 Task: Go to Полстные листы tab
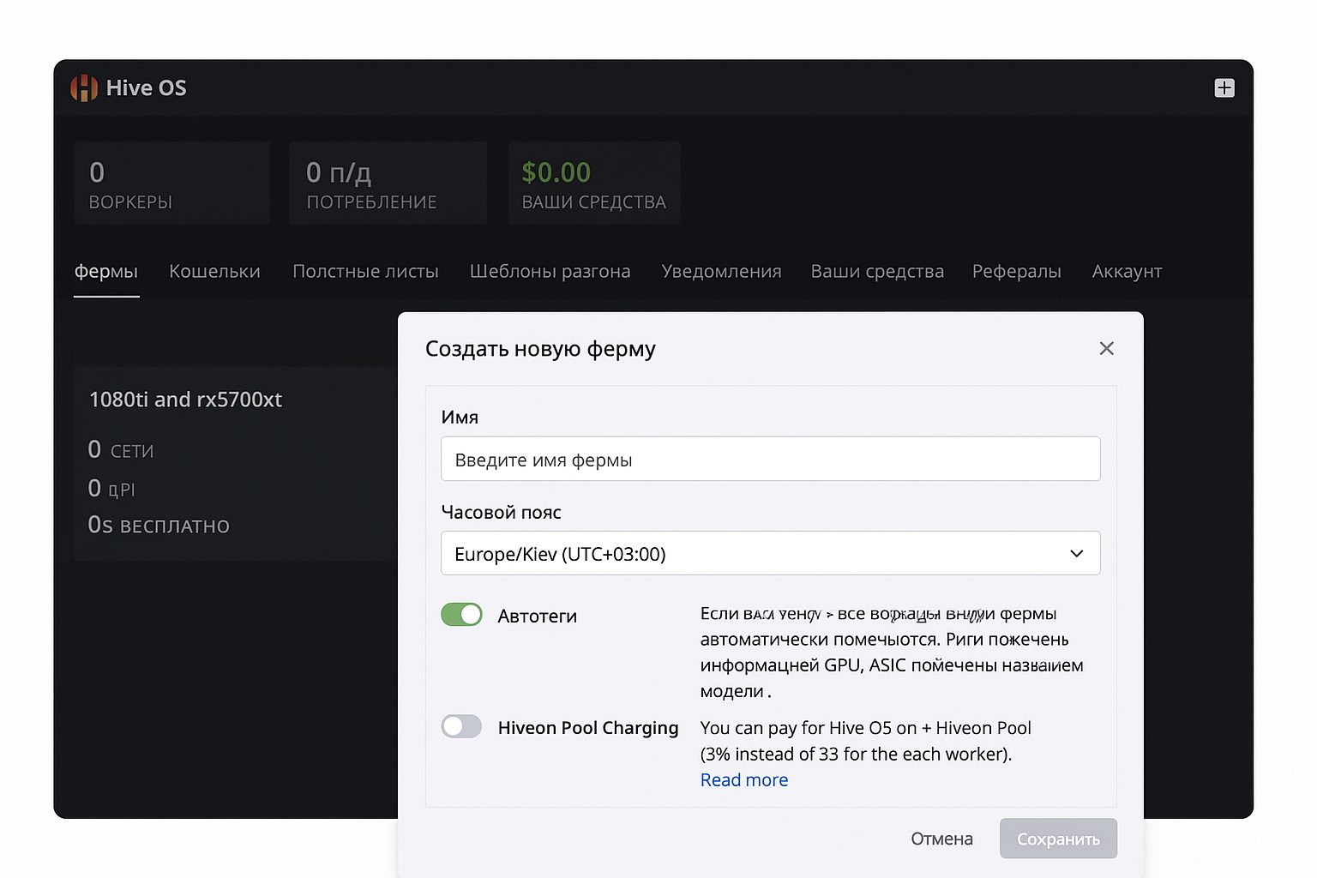pos(365,271)
